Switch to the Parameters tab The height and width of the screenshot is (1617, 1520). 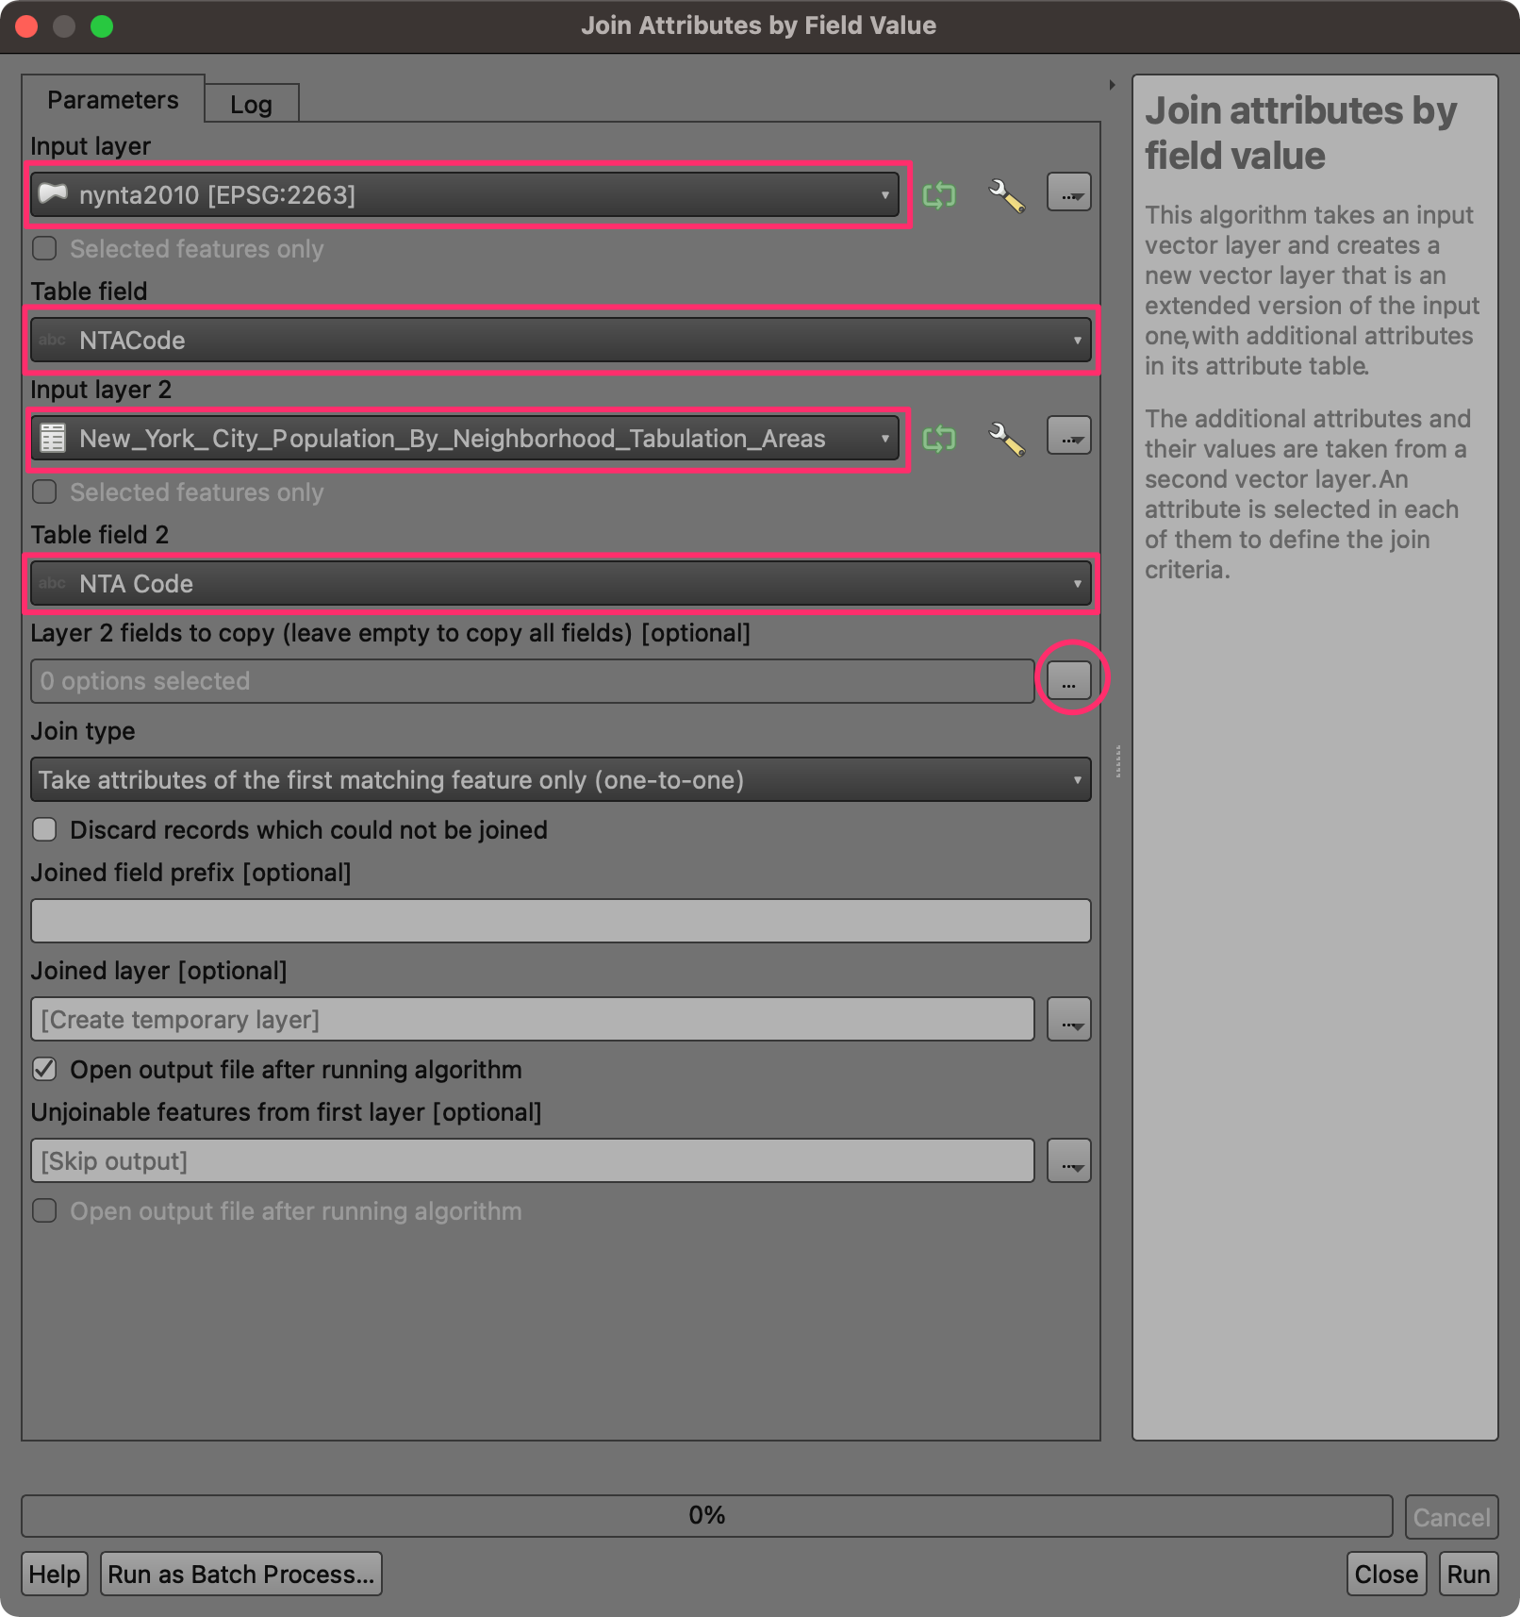[113, 100]
